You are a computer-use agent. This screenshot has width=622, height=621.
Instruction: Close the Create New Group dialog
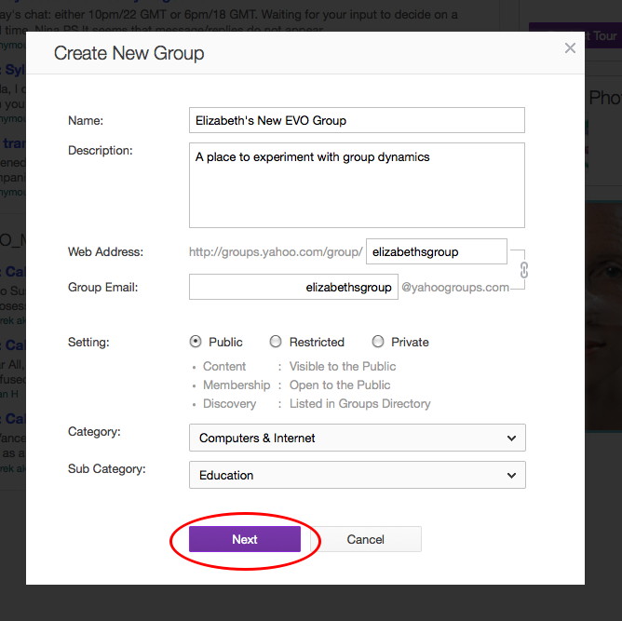pos(570,48)
